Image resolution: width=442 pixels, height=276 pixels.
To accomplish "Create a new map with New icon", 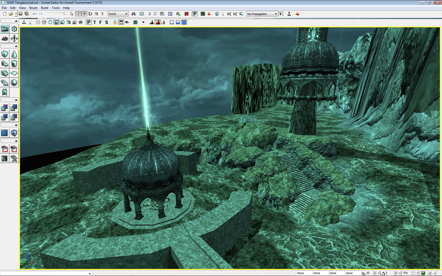I will pyautogui.click(x=5, y=14).
